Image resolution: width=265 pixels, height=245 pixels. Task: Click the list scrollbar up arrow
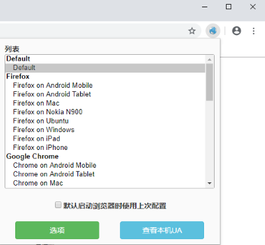click(x=209, y=59)
